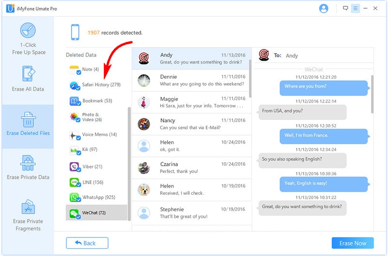Open the hamburger menu in title bar
The width and height of the screenshot is (388, 256).
coord(356,9)
